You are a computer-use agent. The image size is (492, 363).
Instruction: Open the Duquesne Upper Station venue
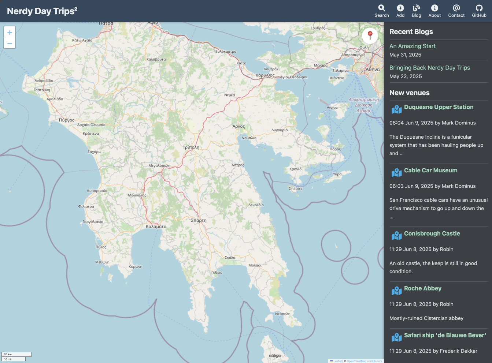tap(439, 107)
